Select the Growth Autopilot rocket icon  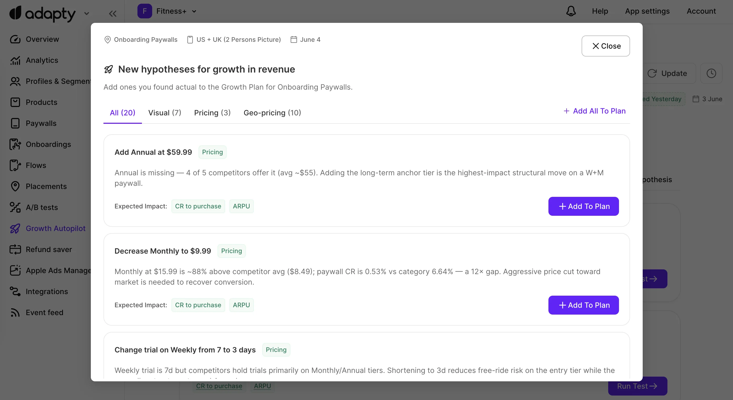[15, 228]
